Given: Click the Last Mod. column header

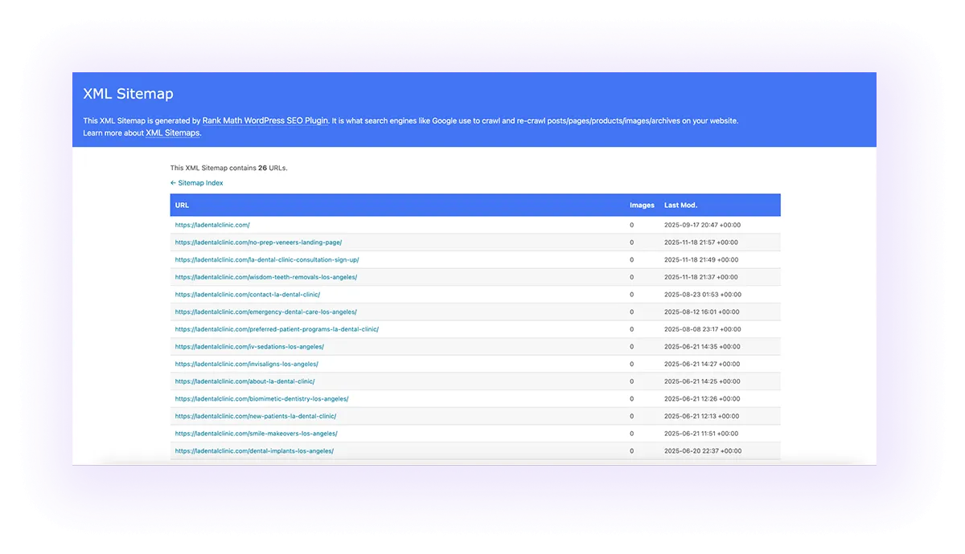Looking at the screenshot, I should tap(680, 205).
